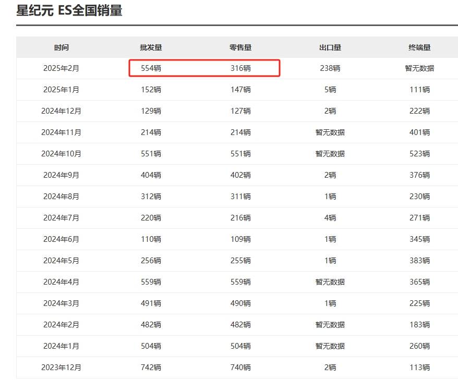Viewport: 458px width, 380px height.
Task: Select the 554辆 wholesale cell
Action: click(x=151, y=68)
